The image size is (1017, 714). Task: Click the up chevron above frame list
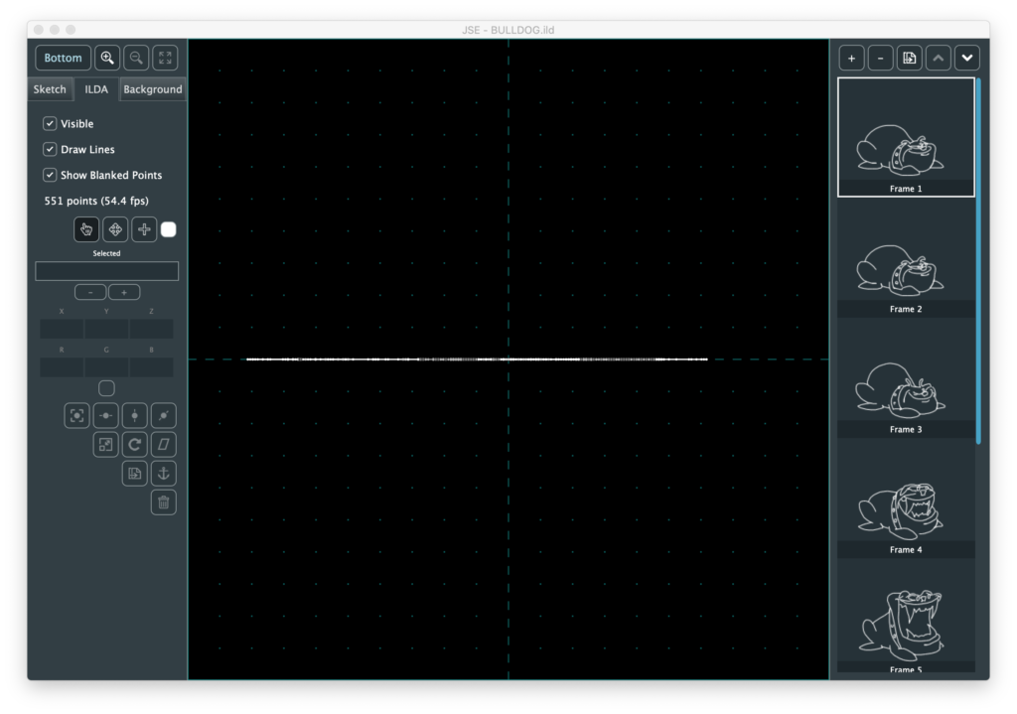pyautogui.click(x=938, y=58)
